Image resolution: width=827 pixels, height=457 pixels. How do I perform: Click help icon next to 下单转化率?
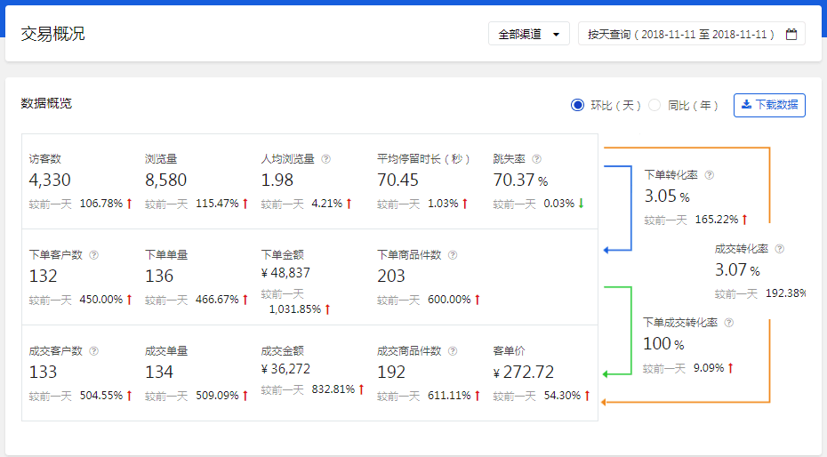pos(709,176)
